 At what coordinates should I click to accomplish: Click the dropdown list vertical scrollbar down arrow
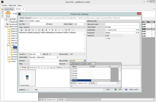point(120,81)
